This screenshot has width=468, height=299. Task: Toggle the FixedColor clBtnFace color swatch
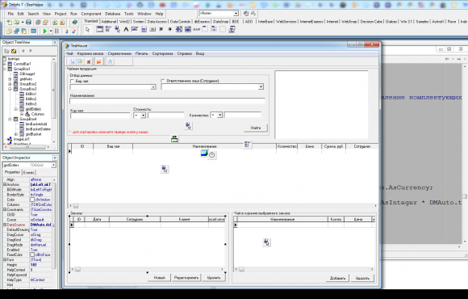32,255
